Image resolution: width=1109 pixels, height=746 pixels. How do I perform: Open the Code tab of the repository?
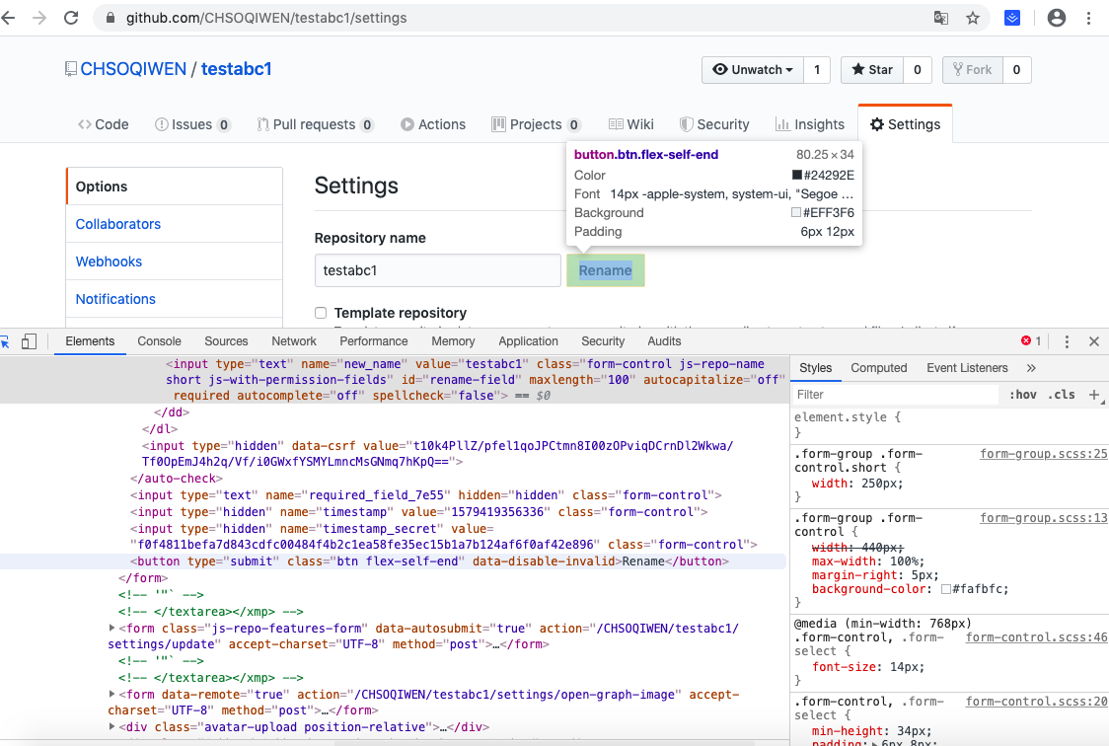pyautogui.click(x=104, y=124)
